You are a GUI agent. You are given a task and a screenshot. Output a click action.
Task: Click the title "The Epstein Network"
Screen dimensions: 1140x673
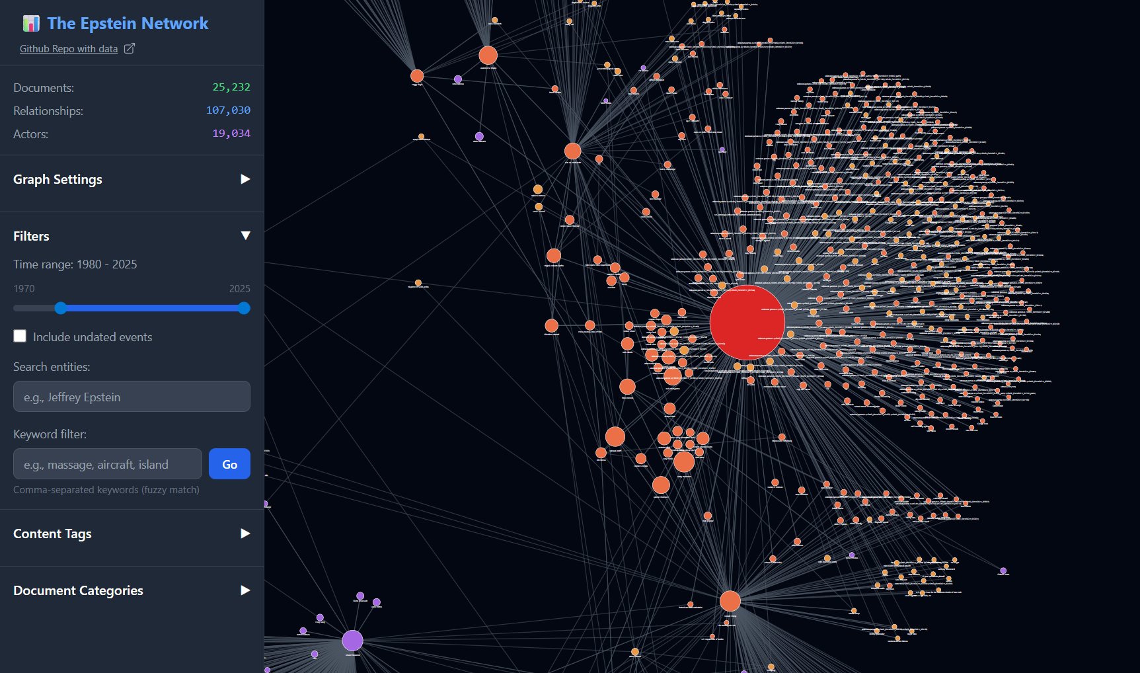(x=128, y=24)
